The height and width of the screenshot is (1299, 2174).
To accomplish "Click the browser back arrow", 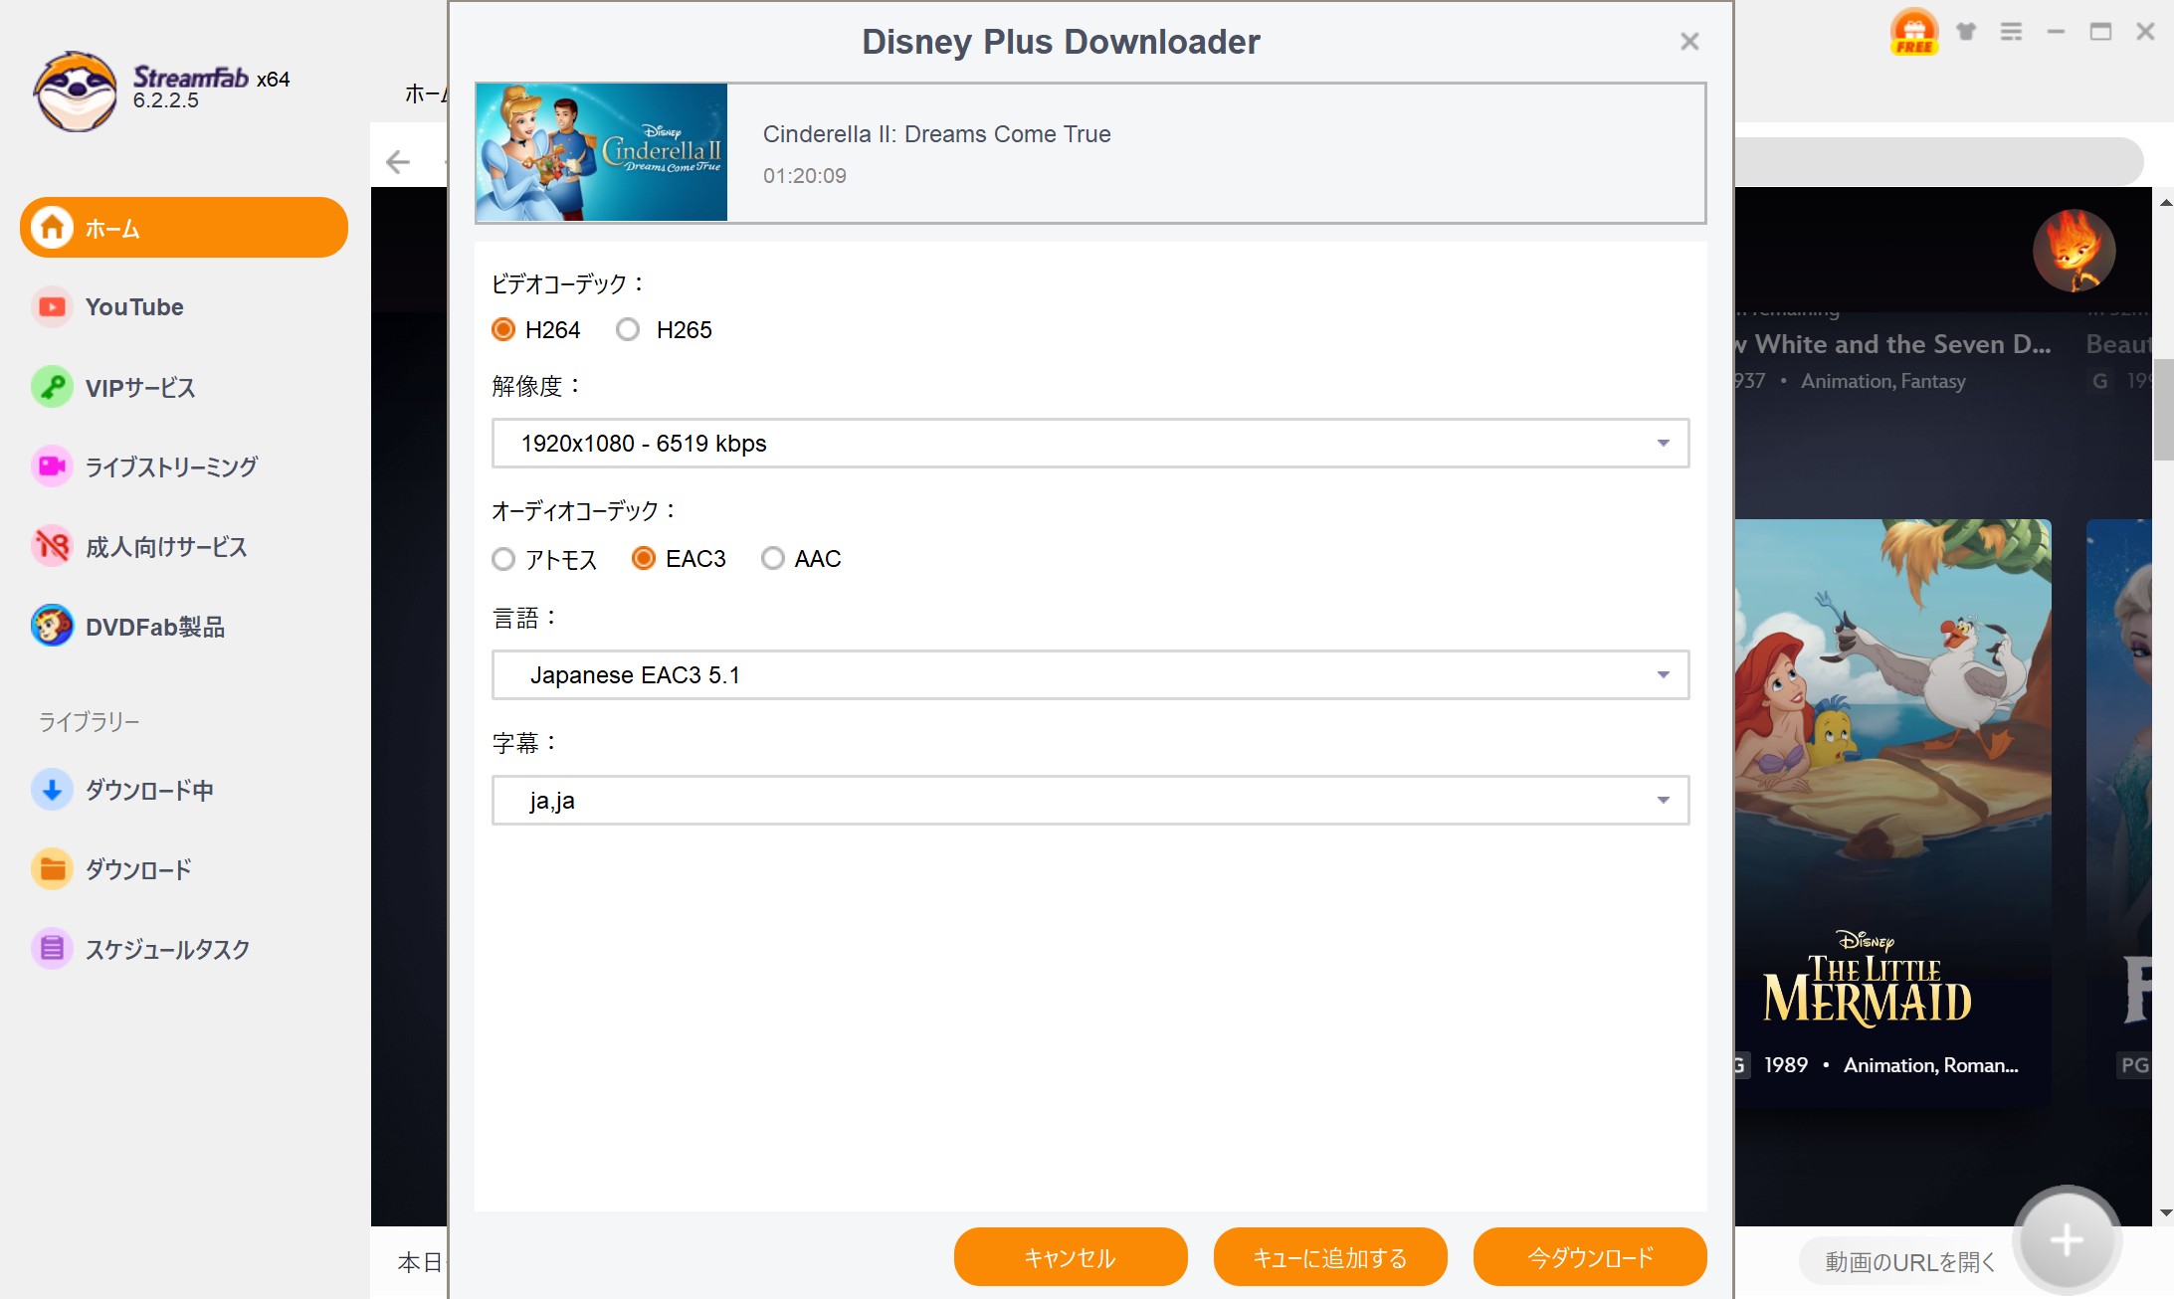I will [398, 161].
